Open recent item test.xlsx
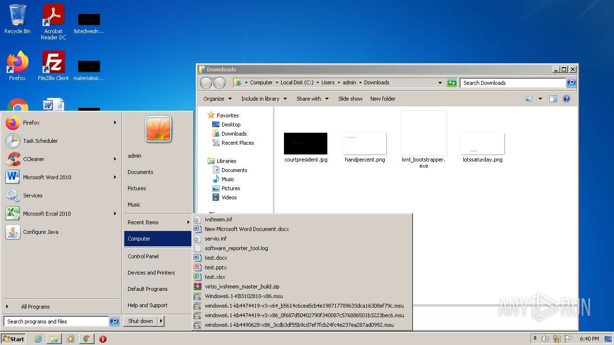This screenshot has width=614, height=345. point(302,277)
